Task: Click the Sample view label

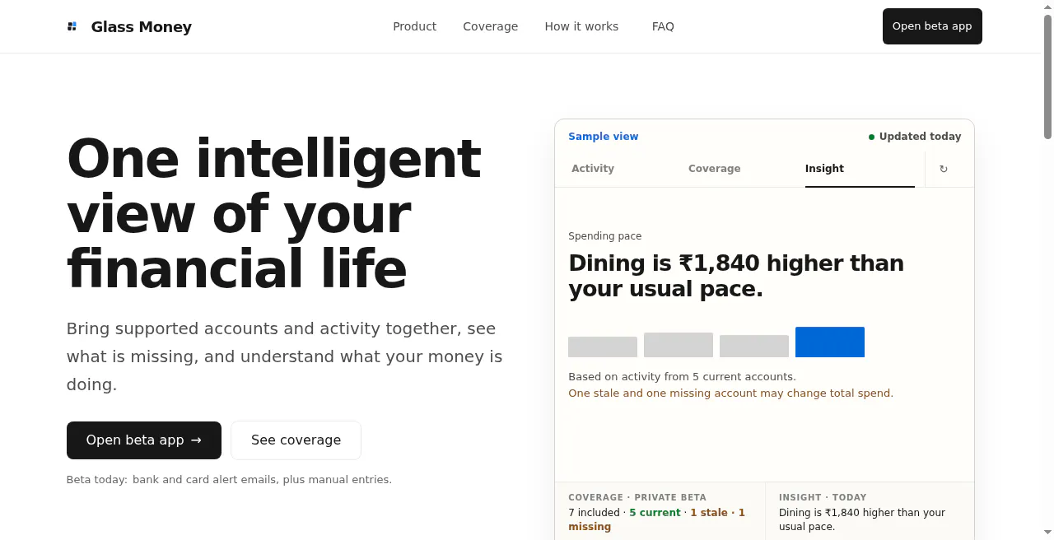Action: coord(603,137)
